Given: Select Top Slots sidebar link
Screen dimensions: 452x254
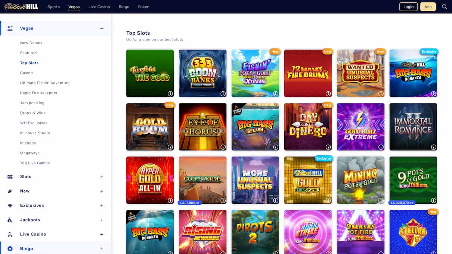Looking at the screenshot, I should [29, 63].
